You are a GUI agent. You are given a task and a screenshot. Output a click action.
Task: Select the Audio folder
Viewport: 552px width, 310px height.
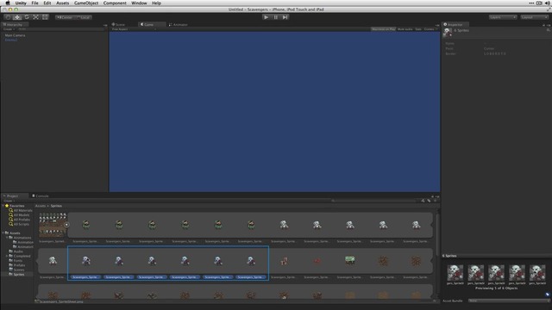[16, 251]
